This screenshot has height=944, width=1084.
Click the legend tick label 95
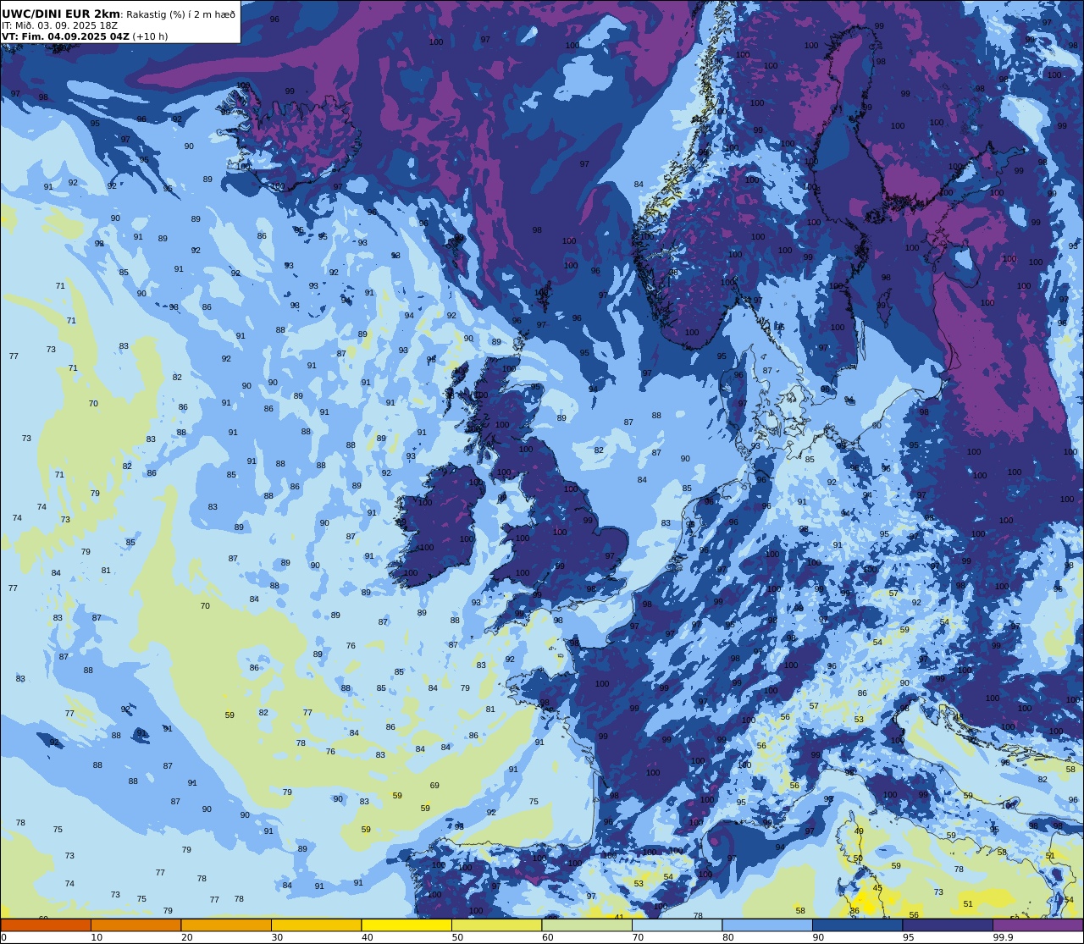click(908, 937)
